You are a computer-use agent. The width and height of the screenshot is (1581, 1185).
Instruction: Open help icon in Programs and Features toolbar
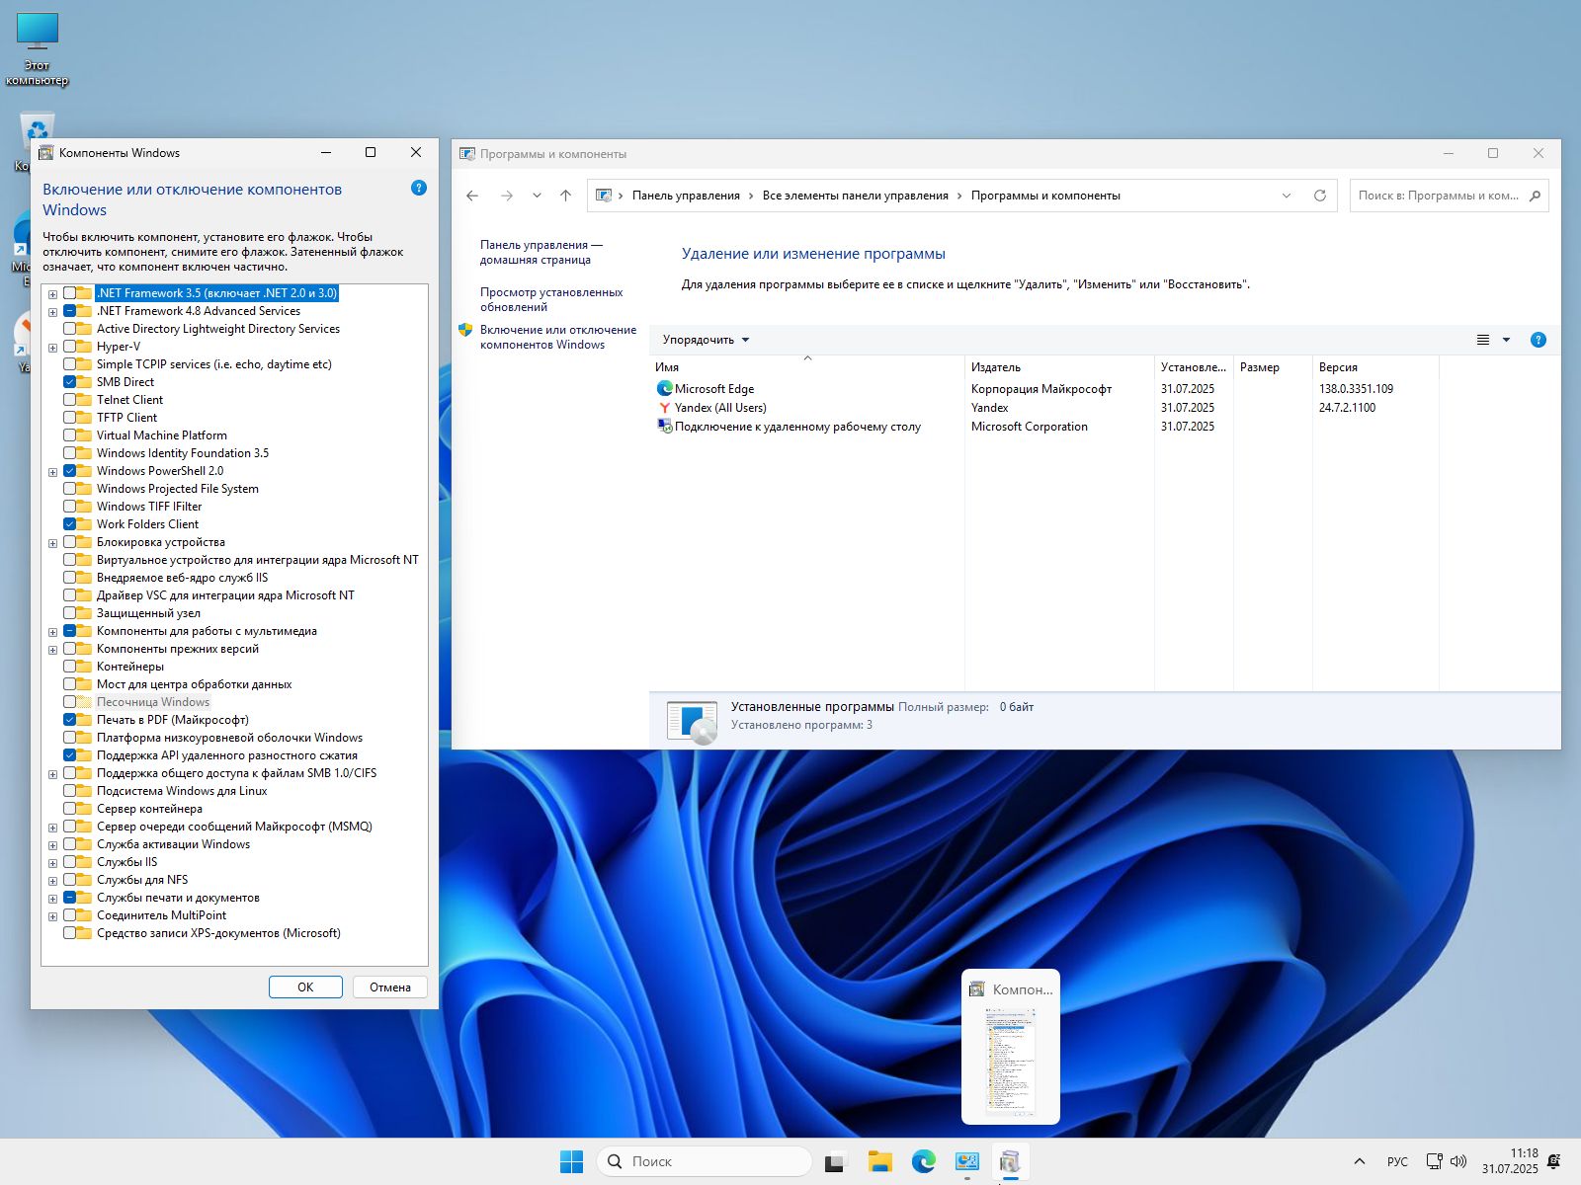1538,340
